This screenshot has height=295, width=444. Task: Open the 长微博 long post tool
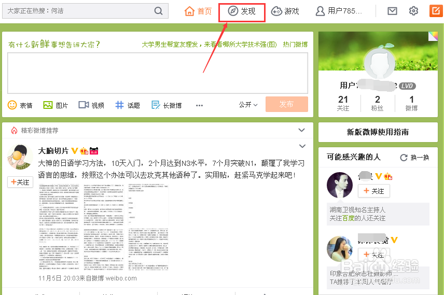(166, 105)
